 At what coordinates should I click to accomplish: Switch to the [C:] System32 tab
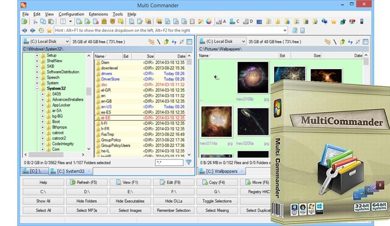(x=70, y=171)
